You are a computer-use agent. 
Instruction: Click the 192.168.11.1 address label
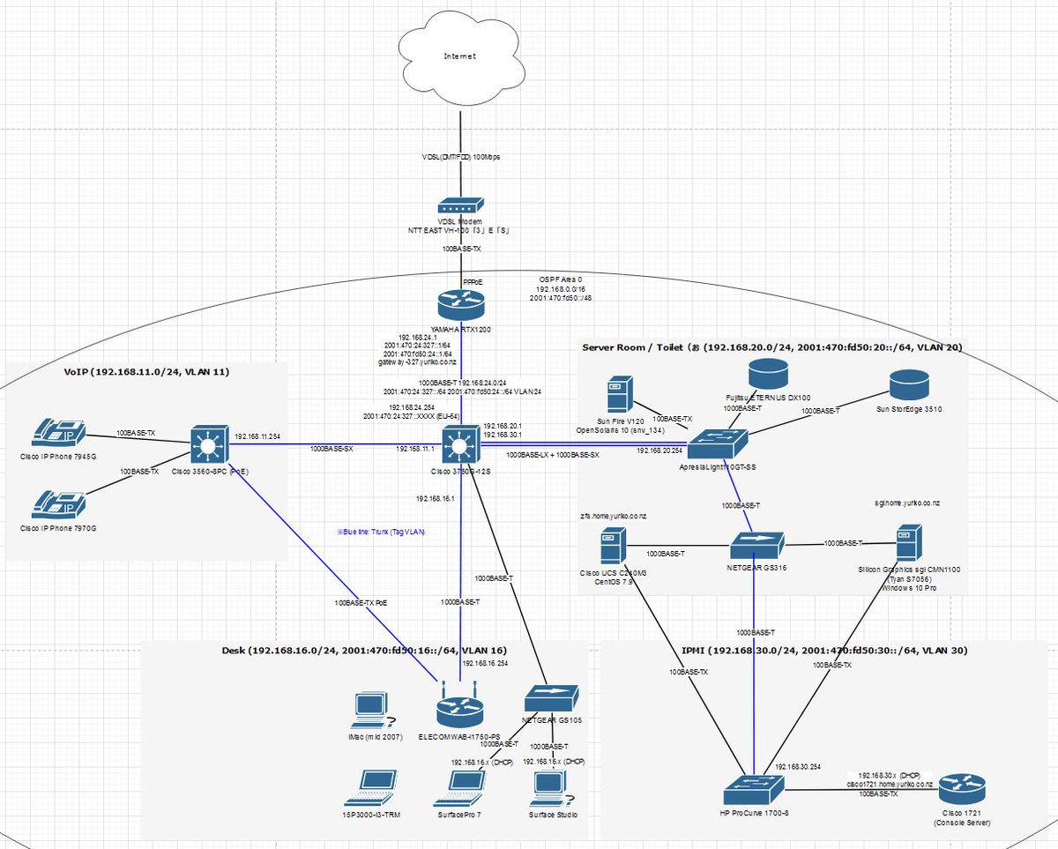416,448
